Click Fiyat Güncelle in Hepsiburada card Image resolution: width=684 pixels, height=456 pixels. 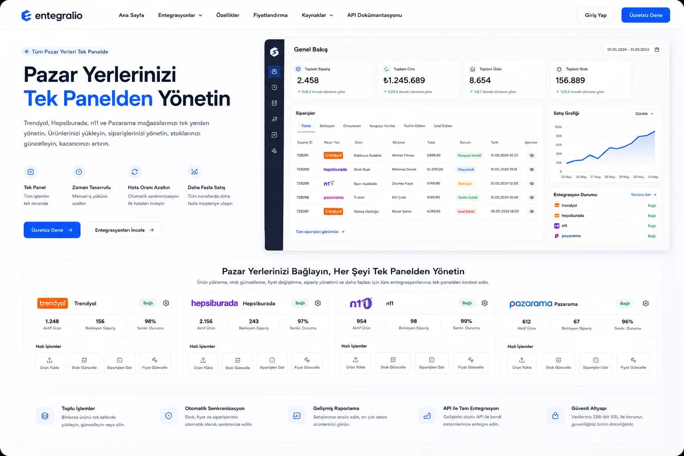[x=307, y=363]
